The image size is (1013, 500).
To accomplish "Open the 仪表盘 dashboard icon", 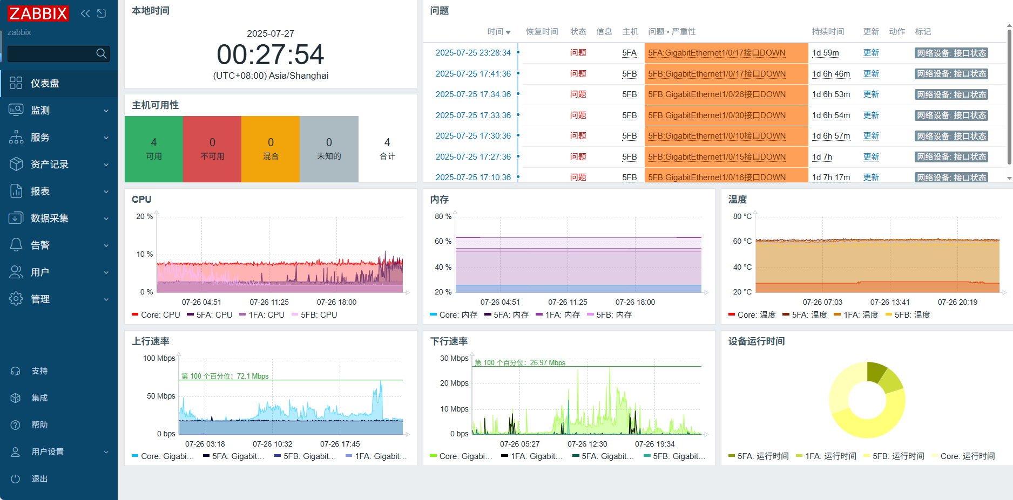I will [16, 83].
